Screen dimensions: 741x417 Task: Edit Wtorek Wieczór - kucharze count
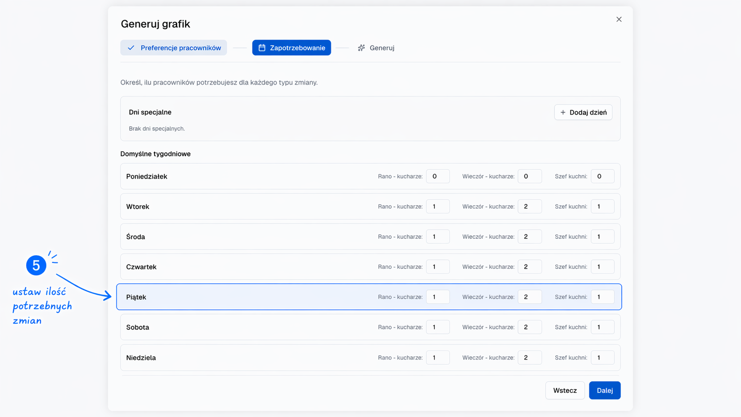[x=529, y=207]
